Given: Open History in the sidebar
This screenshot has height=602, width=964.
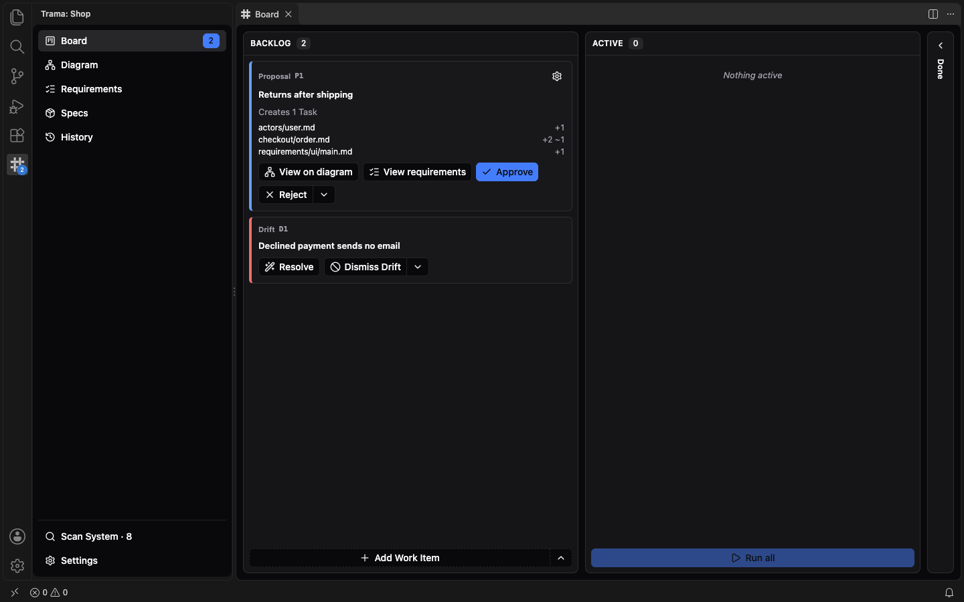Looking at the screenshot, I should coord(132,137).
